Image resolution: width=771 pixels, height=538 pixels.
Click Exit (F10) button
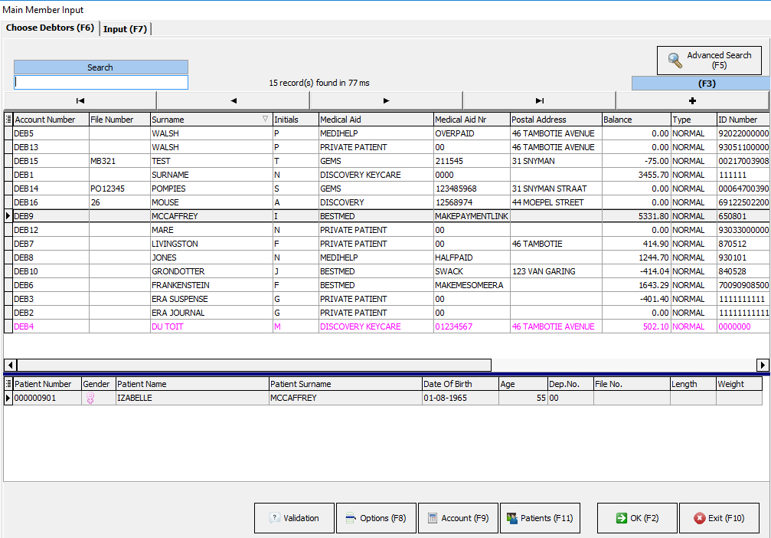point(719,518)
